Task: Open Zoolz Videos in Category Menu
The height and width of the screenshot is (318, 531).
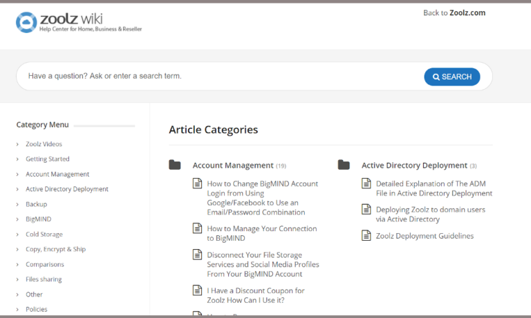Action: 44,144
